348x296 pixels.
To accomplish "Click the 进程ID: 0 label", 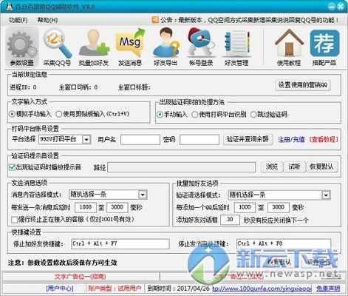I will click(23, 87).
